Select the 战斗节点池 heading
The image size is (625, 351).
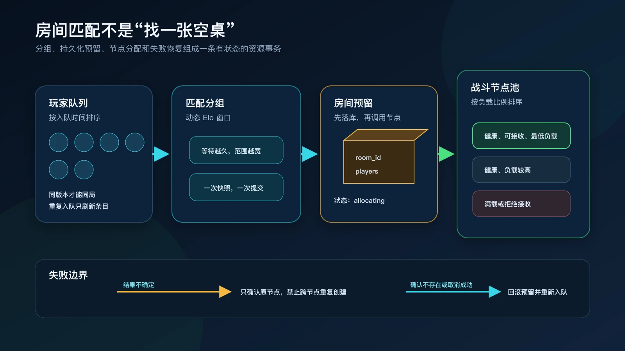tap(495, 87)
